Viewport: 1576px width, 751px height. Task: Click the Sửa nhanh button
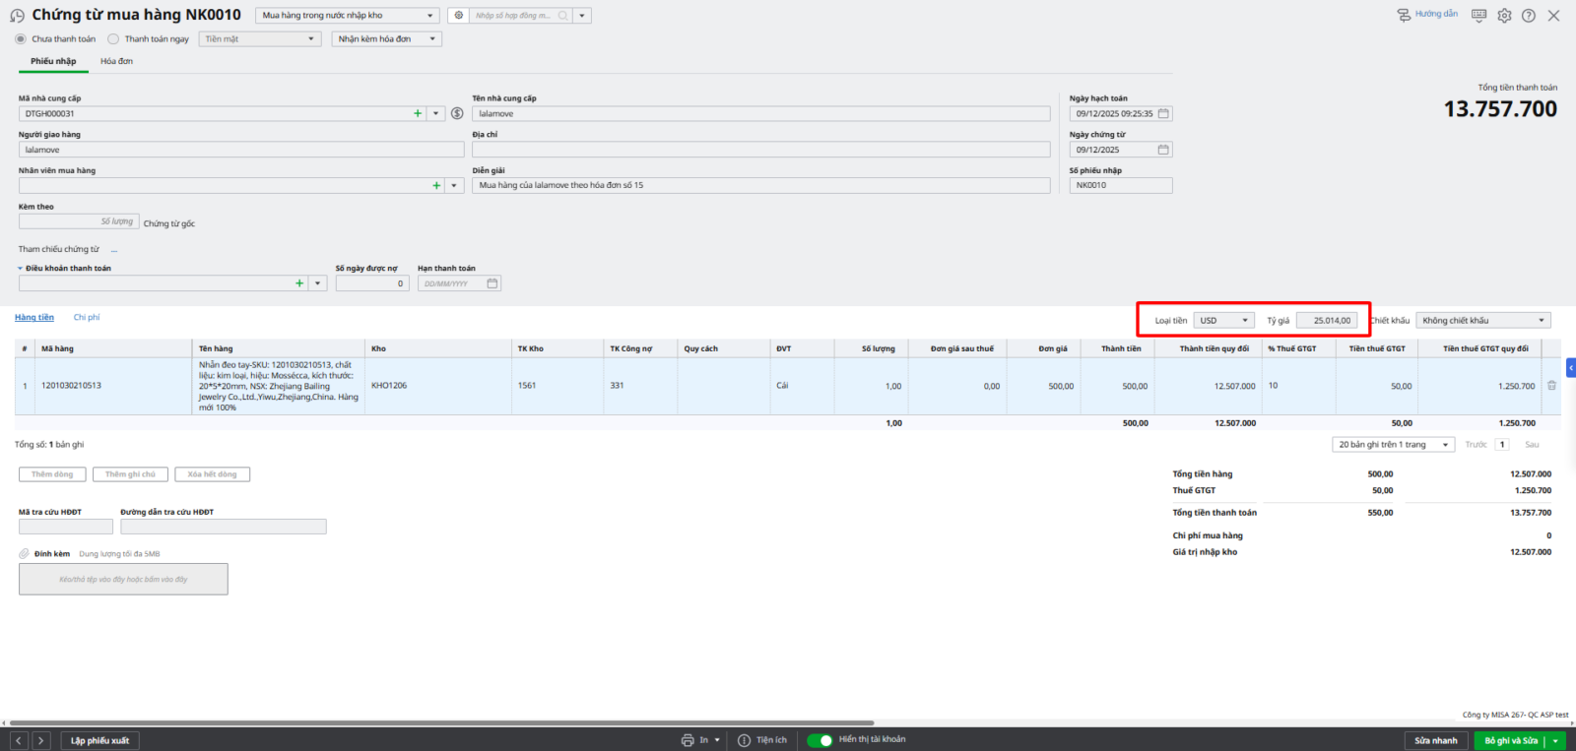pos(1435,740)
